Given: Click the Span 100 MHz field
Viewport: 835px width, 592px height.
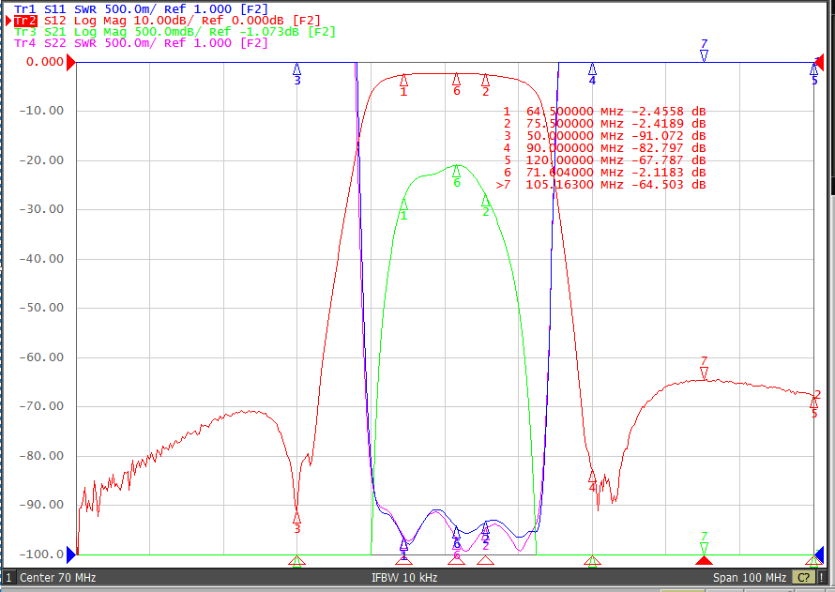Looking at the screenshot, I should point(750,577).
